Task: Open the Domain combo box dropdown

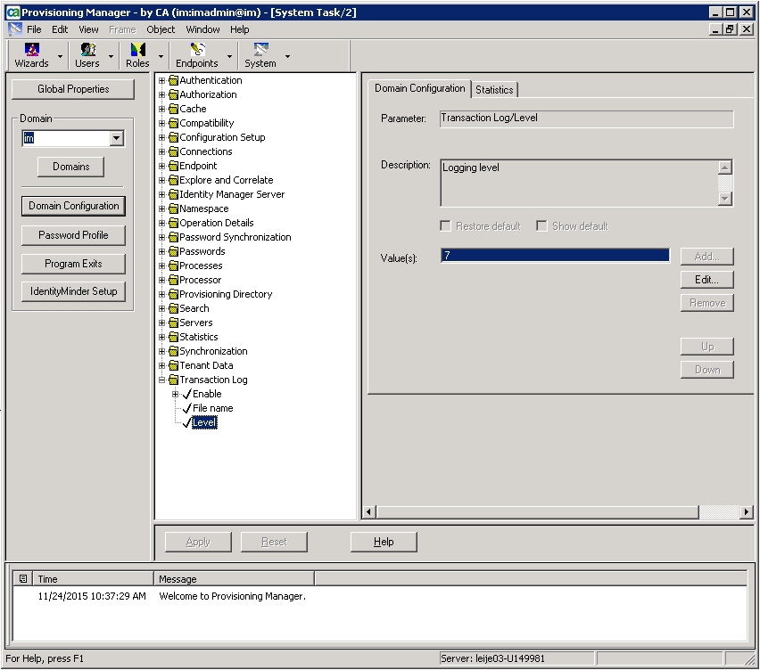Action: 116,139
